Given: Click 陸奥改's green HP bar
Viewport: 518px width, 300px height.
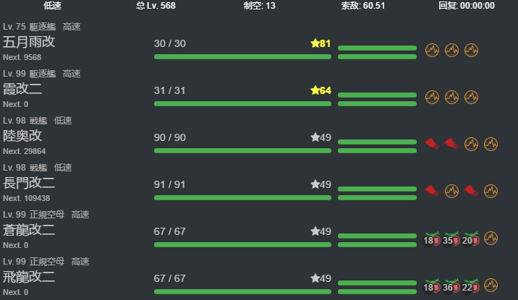Looking at the screenshot, I should 242,151.
